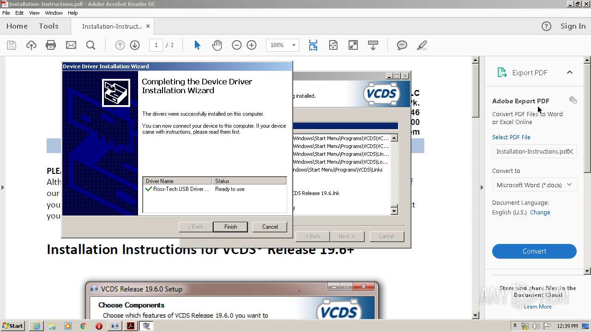Enter full screen mode icon
This screenshot has width=591, height=332.
tap(353, 45)
